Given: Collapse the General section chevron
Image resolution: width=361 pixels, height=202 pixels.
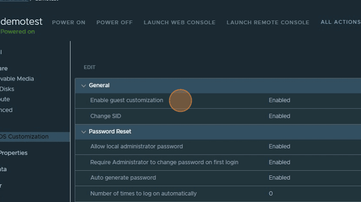Looking at the screenshot, I should tap(83, 86).
